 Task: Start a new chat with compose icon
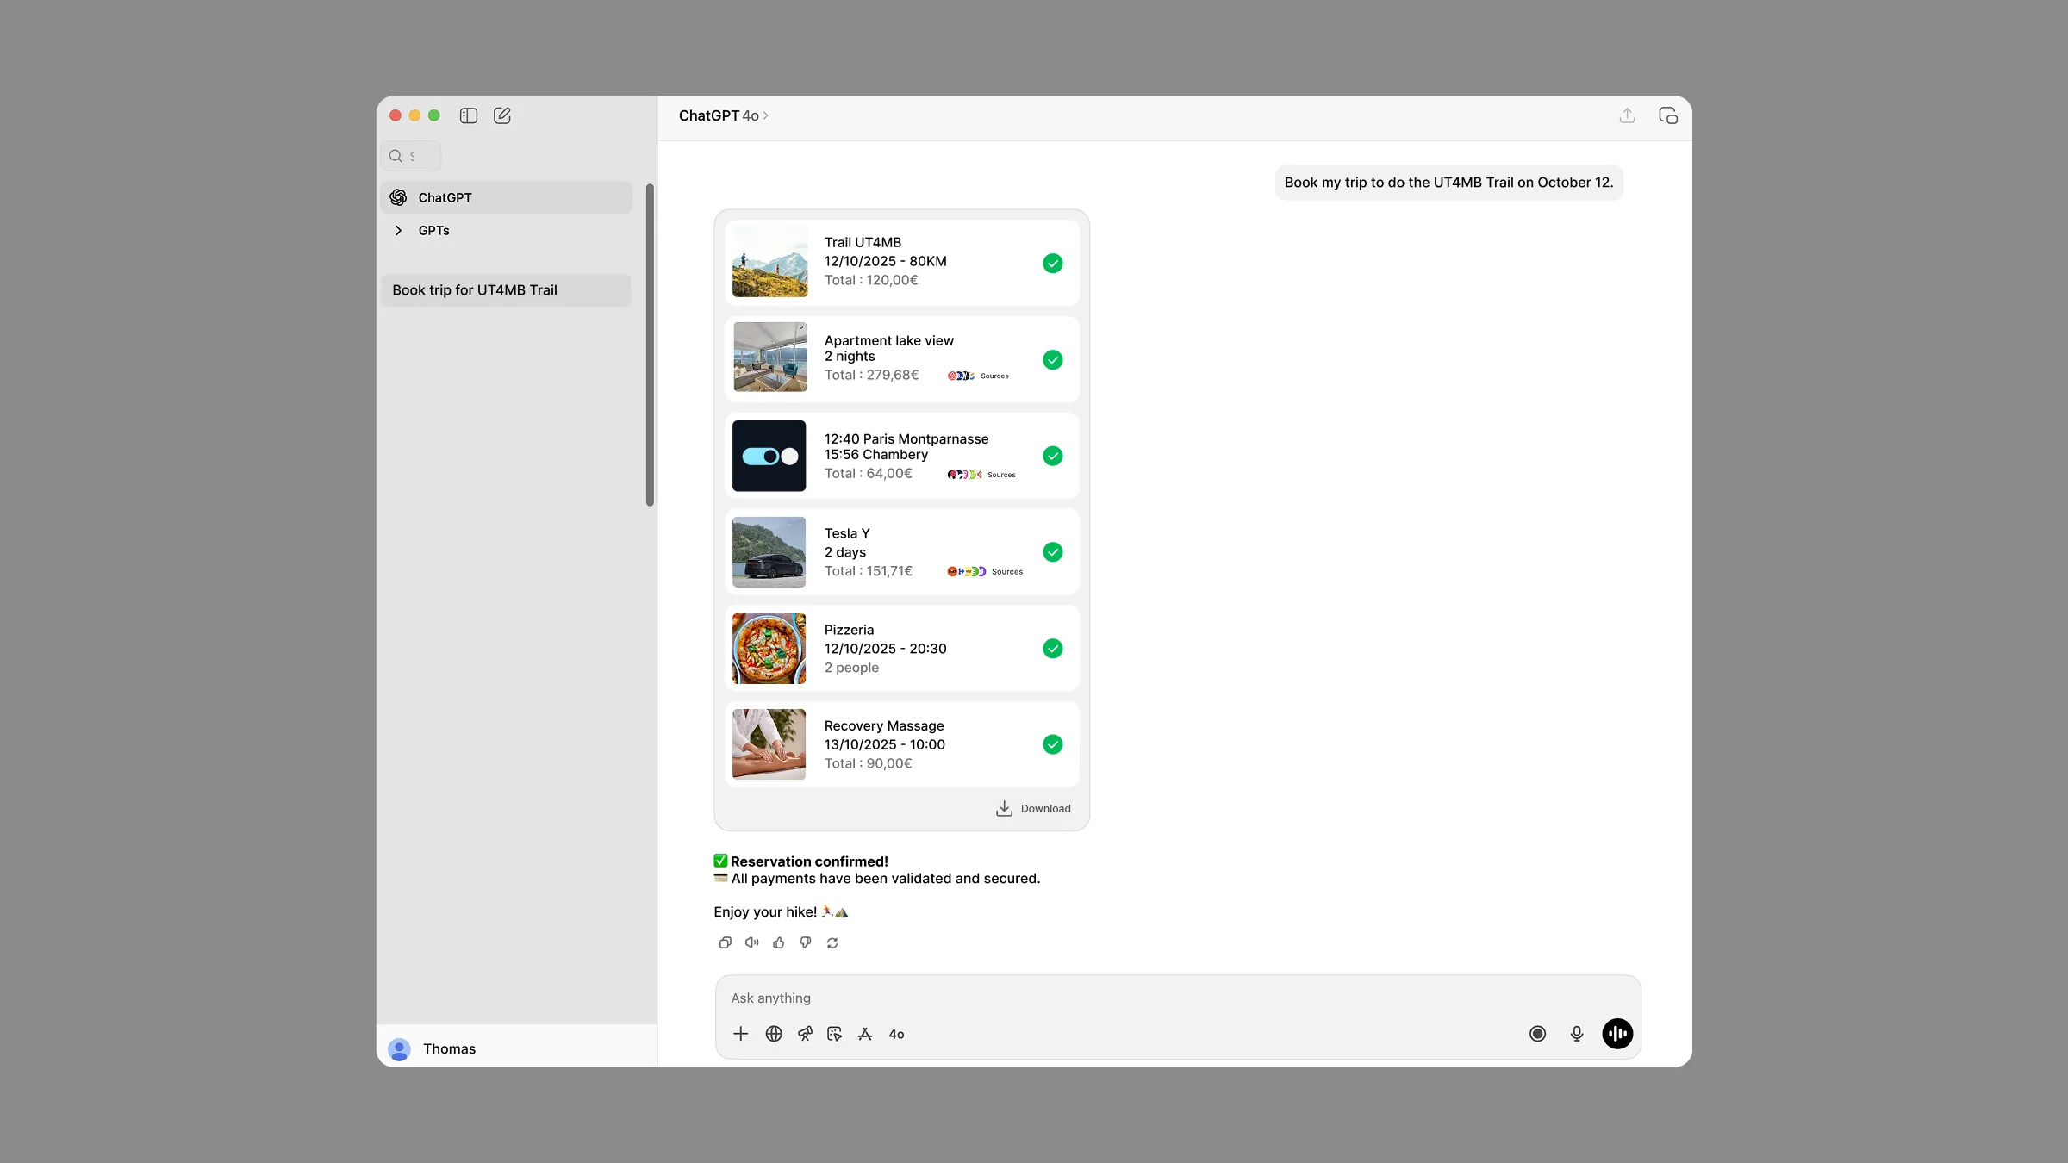[x=502, y=115]
